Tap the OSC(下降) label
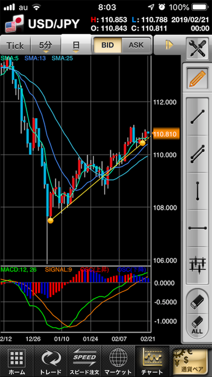The image size is (212, 377). pos(132,270)
